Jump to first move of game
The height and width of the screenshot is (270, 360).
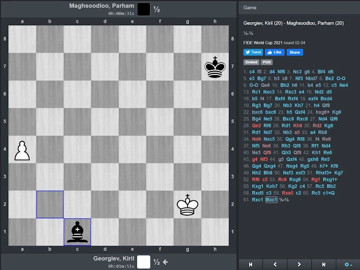click(x=251, y=265)
